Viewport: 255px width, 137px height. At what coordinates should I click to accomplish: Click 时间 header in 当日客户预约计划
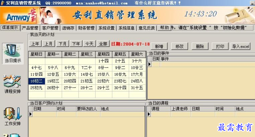click(66, 109)
